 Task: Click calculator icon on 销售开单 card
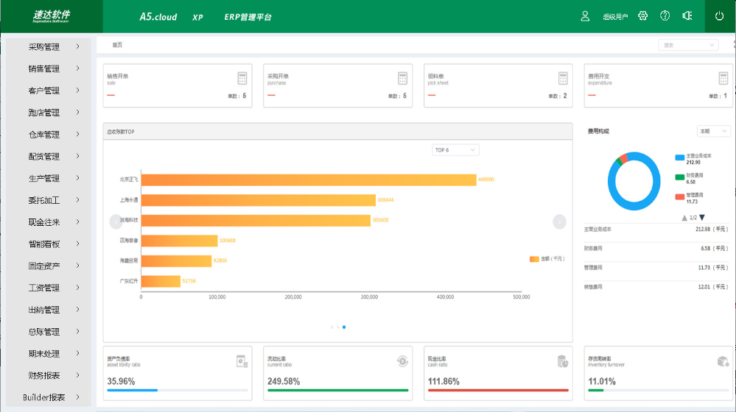click(242, 78)
